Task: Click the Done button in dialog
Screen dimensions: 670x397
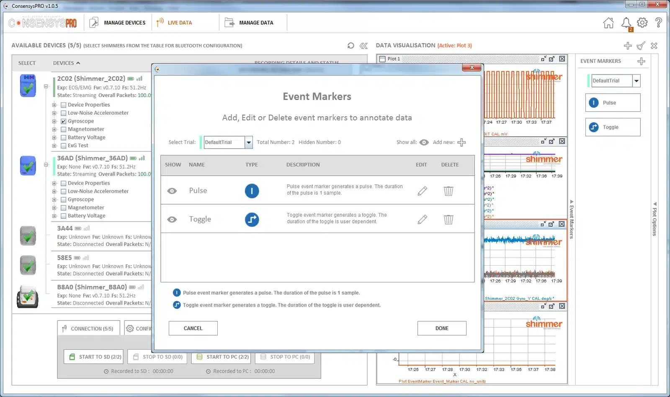Action: coord(442,328)
